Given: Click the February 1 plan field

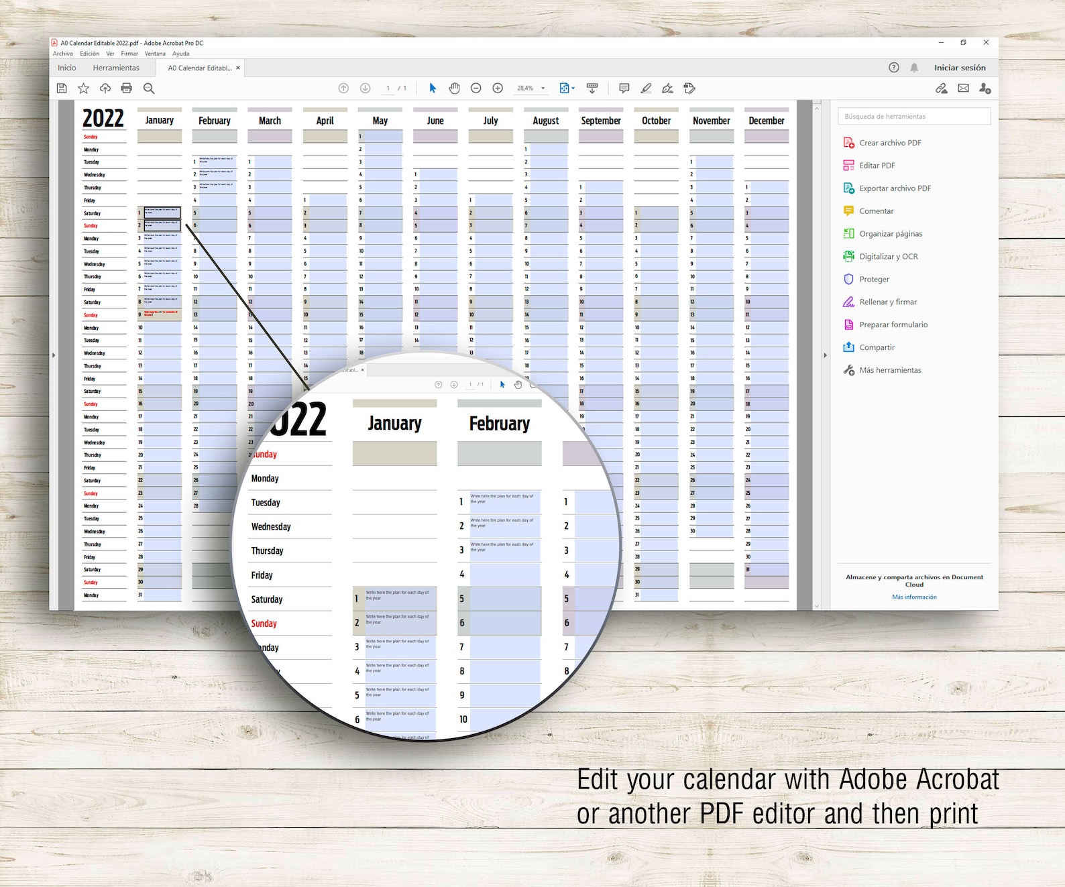Looking at the screenshot, I should [218, 162].
